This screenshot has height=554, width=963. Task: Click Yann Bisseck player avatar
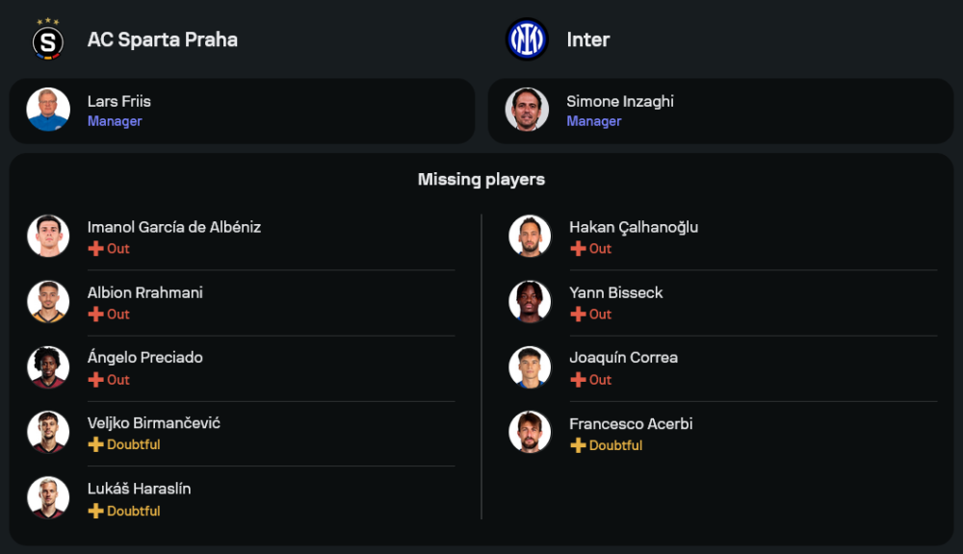click(x=530, y=301)
